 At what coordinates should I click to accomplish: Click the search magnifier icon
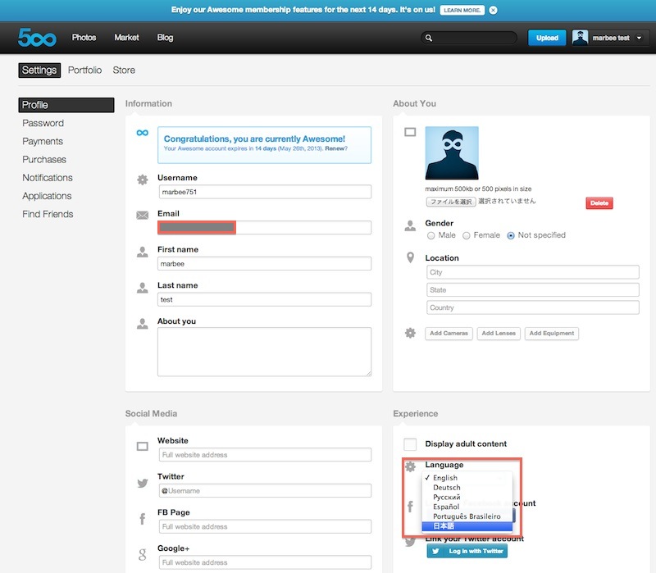tap(428, 38)
